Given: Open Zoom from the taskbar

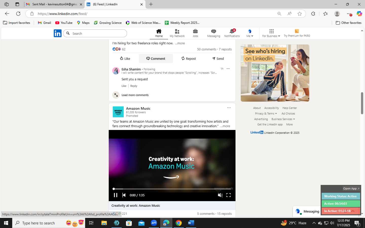Looking at the screenshot, I should coord(154,223).
